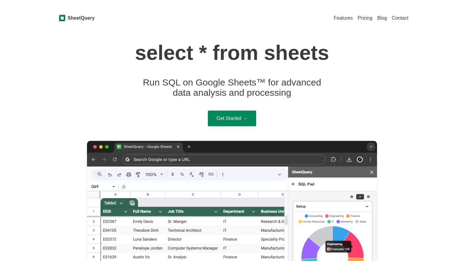464x261 pixels.
Task: Click the Search Google or type URL field
Action: point(224,159)
